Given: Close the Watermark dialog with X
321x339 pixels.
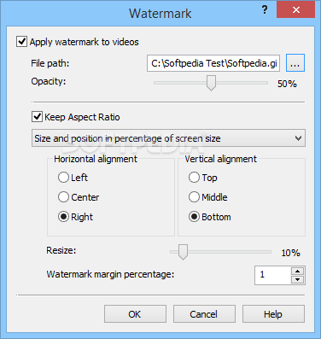Looking at the screenshot, I should point(296,10).
